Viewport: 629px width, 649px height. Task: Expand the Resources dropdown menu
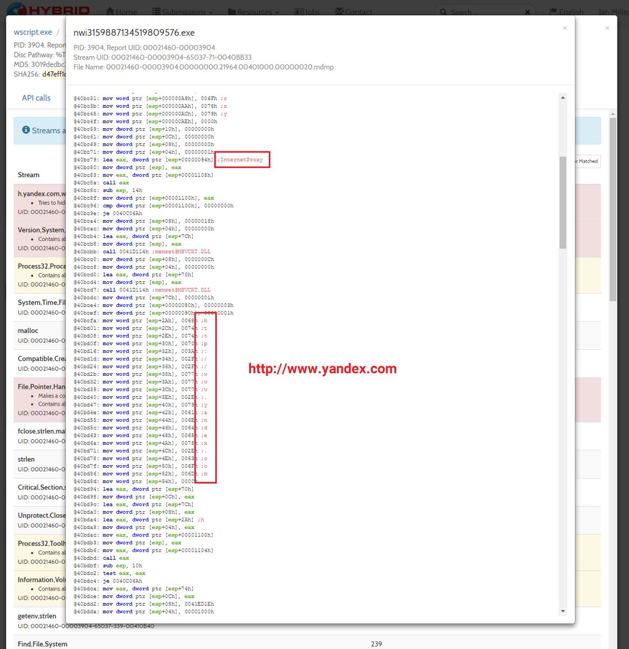click(x=253, y=12)
